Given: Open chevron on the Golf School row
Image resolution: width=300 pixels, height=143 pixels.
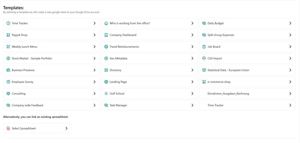Looking at the screenshot, I should pyautogui.click(x=192, y=93).
